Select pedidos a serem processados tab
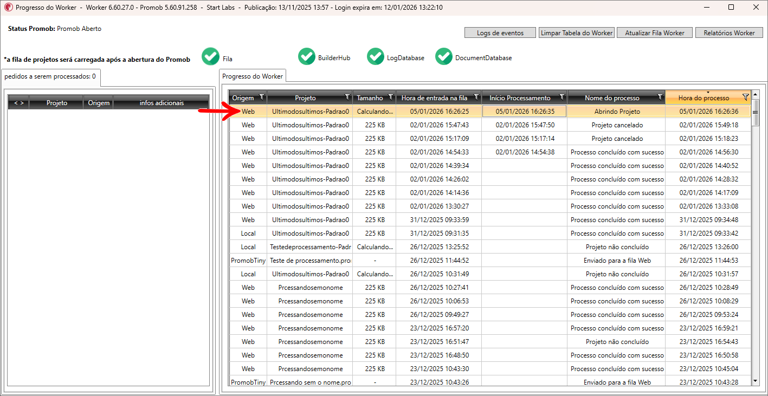The height and width of the screenshot is (396, 768). coord(50,76)
